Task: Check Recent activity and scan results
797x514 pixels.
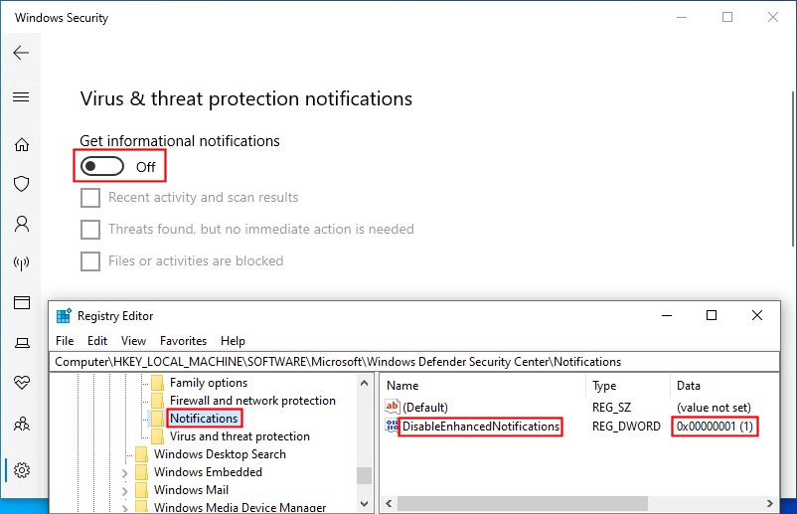Action: coord(90,198)
